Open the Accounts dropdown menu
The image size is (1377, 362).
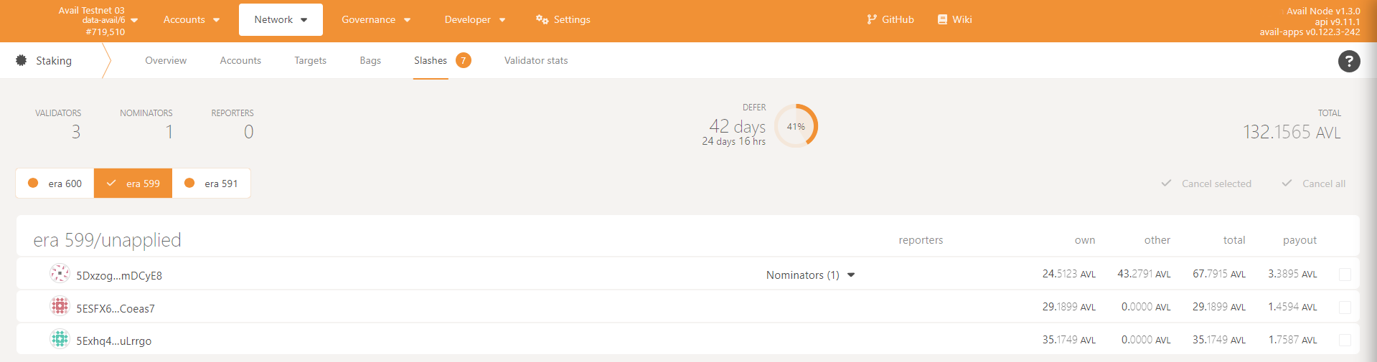(x=191, y=19)
